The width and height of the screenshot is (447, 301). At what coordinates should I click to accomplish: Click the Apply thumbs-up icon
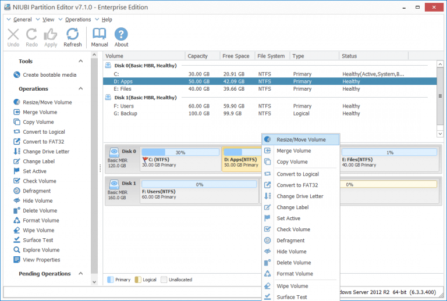(x=51, y=34)
